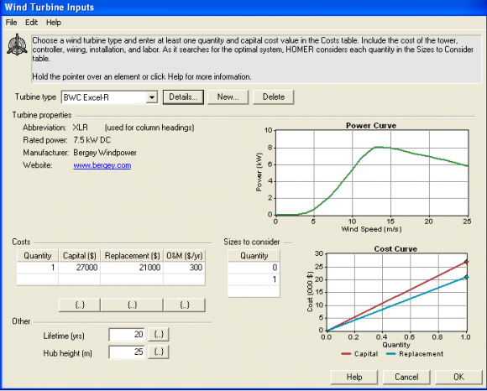
Task: Open the www.bergey.com website link
Action: click(x=102, y=165)
